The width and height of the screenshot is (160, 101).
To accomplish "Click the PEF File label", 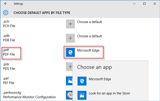I will point(9,83).
